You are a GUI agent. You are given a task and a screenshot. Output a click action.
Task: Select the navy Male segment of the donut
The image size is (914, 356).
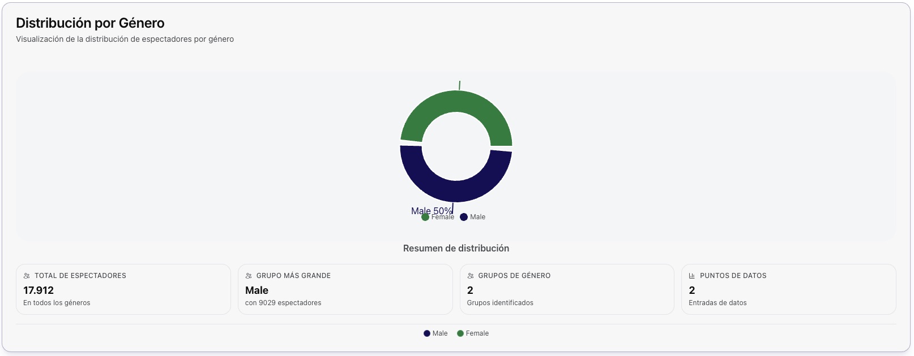click(x=456, y=191)
